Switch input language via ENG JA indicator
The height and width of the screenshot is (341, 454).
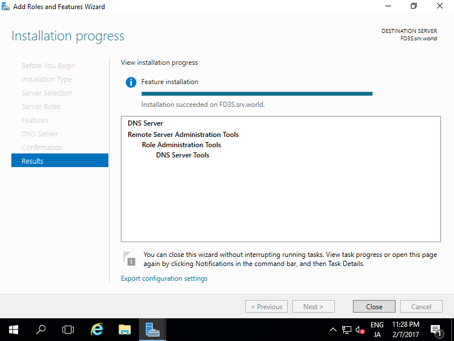[x=377, y=330]
